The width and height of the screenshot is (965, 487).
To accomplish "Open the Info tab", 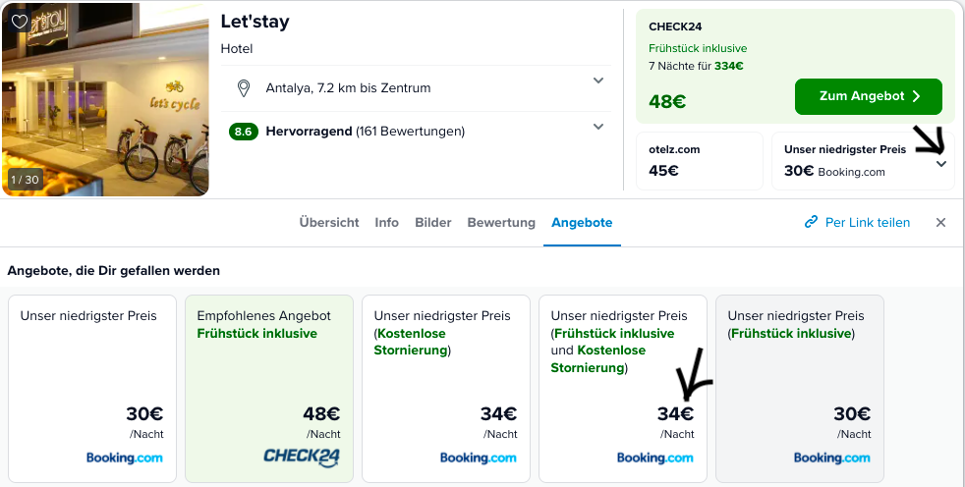I will click(x=386, y=223).
